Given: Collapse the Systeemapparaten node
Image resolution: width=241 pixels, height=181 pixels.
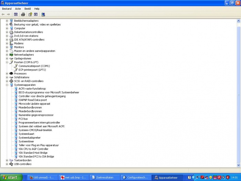Looking at the screenshot, I should (x=7, y=85).
